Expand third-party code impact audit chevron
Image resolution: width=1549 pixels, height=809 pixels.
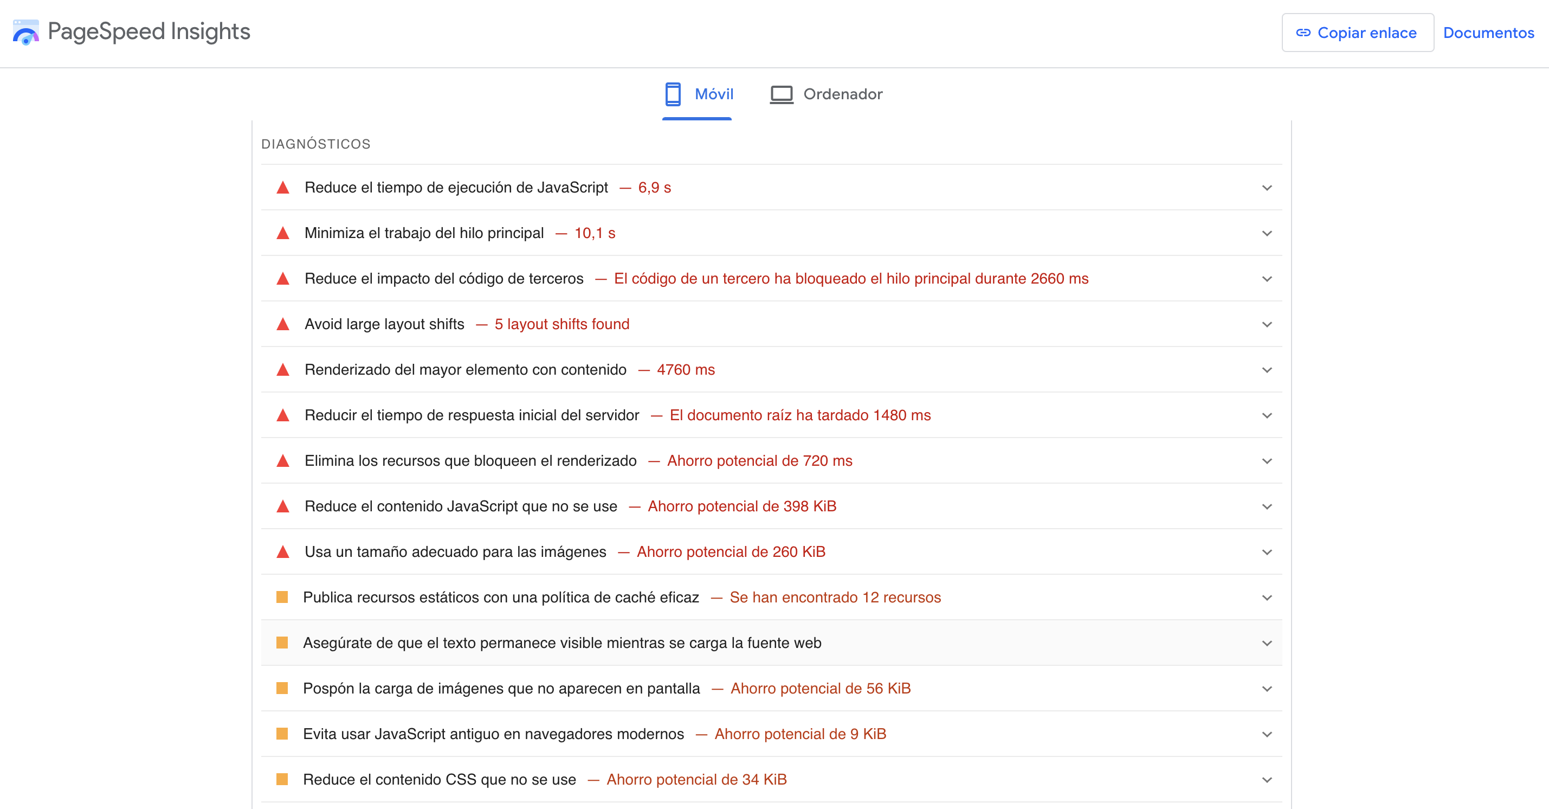click(x=1267, y=279)
